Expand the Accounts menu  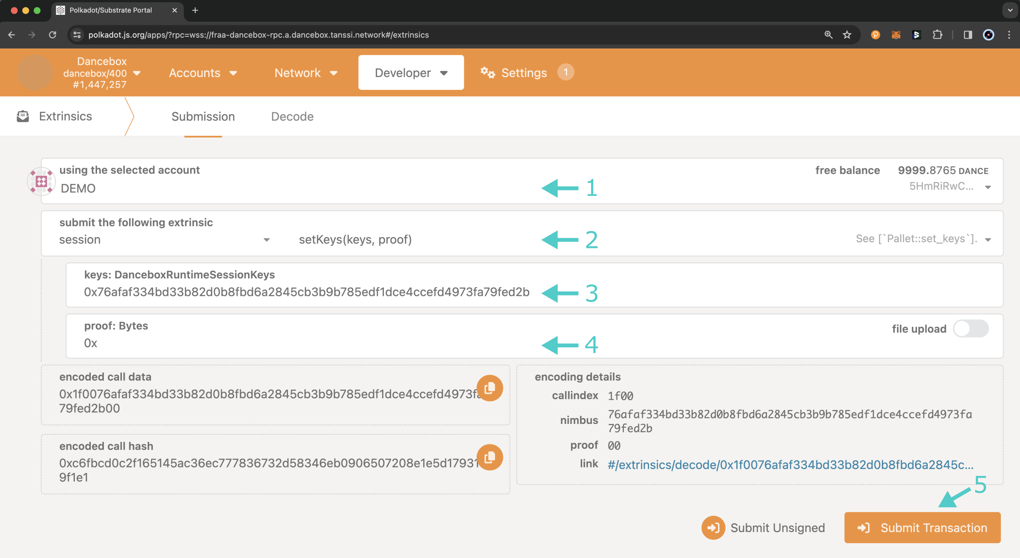click(202, 73)
